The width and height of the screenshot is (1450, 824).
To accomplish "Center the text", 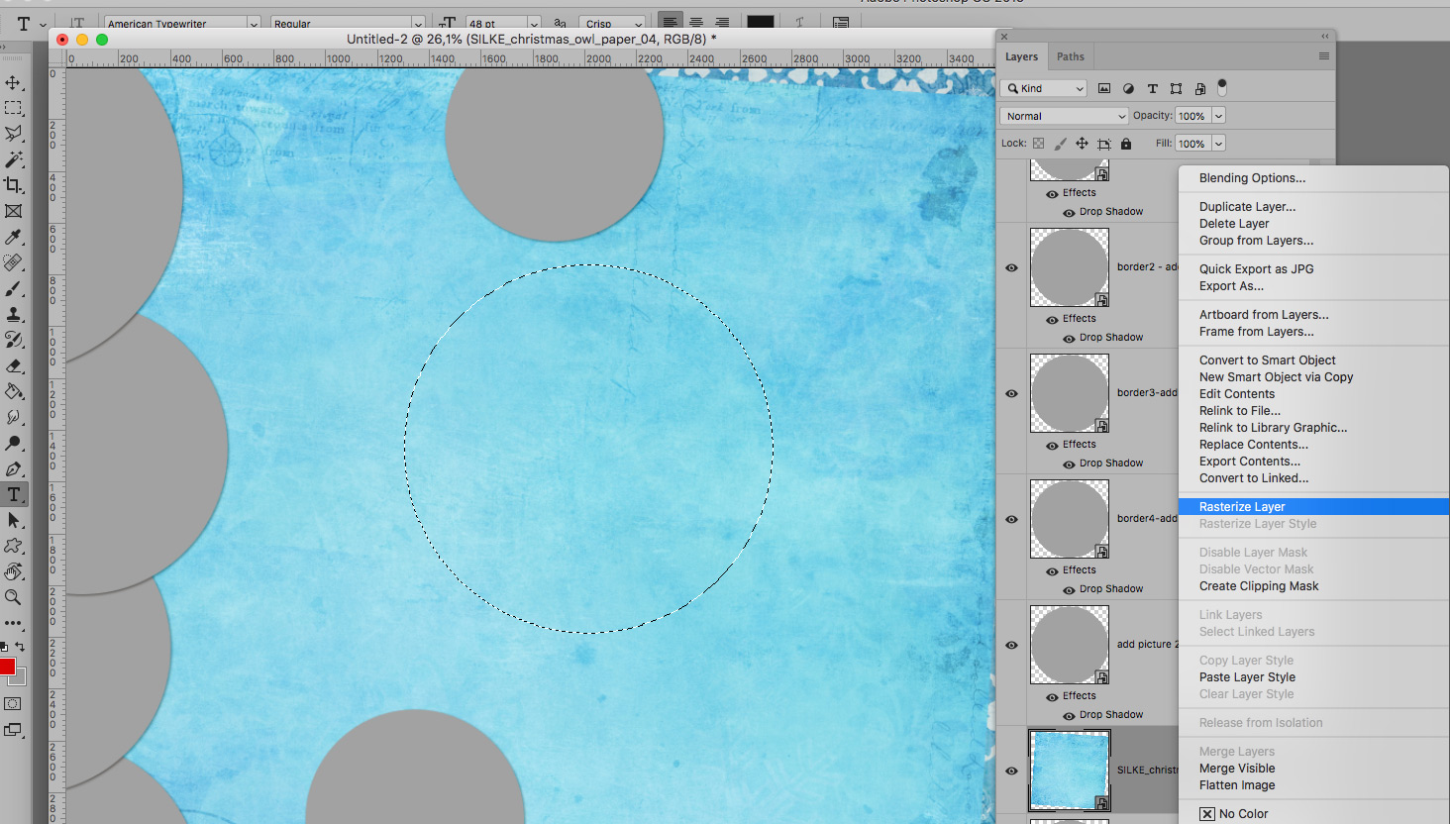I will [696, 23].
